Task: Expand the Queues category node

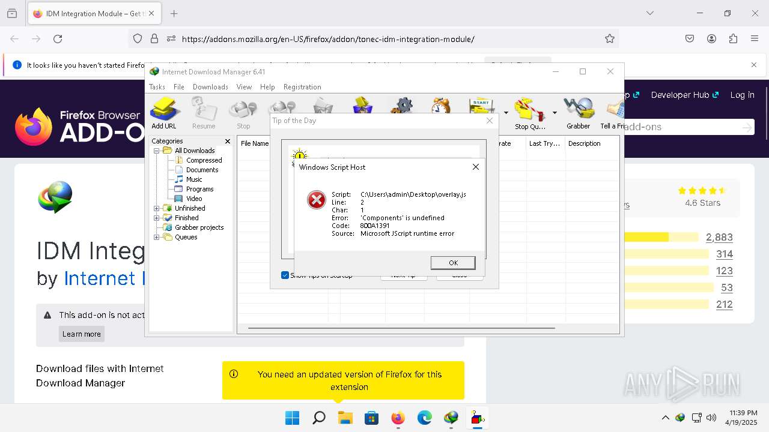Action: pyautogui.click(x=157, y=237)
